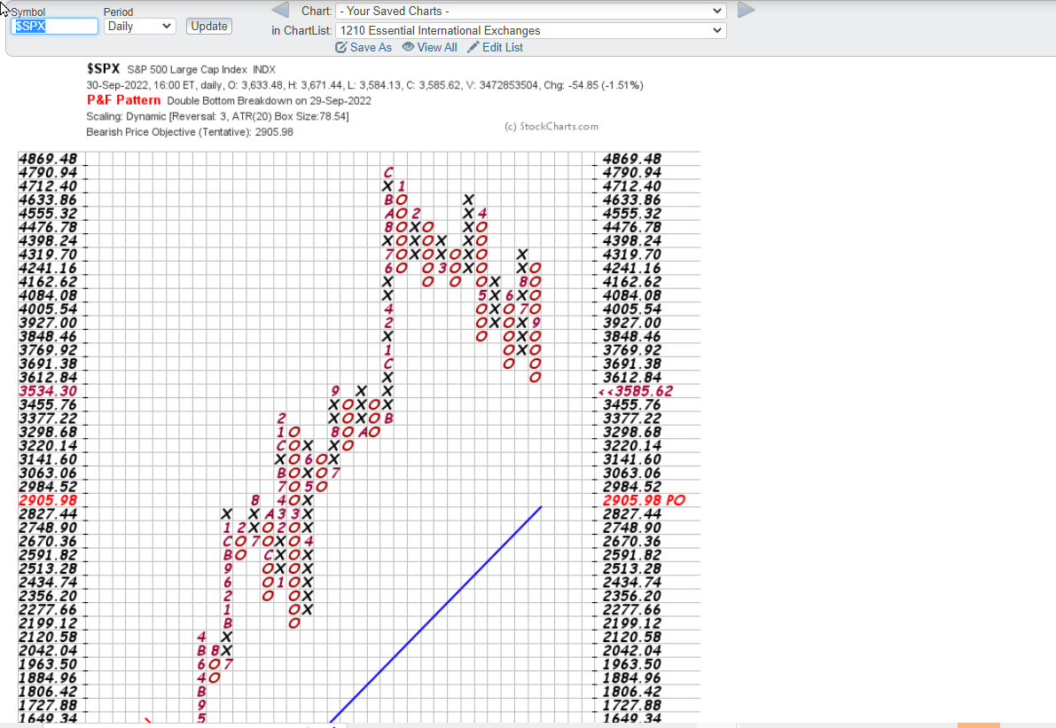Screen dimensions: 1056x728
Task: Click the bold $SPX chart title
Action: [x=103, y=68]
